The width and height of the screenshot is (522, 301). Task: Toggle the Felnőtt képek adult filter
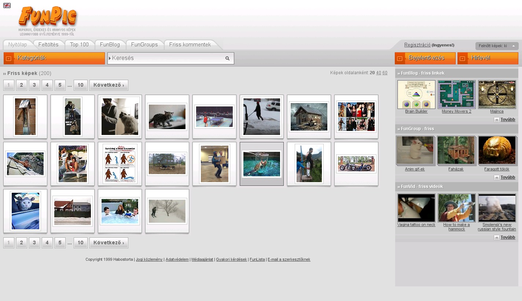tap(497, 46)
